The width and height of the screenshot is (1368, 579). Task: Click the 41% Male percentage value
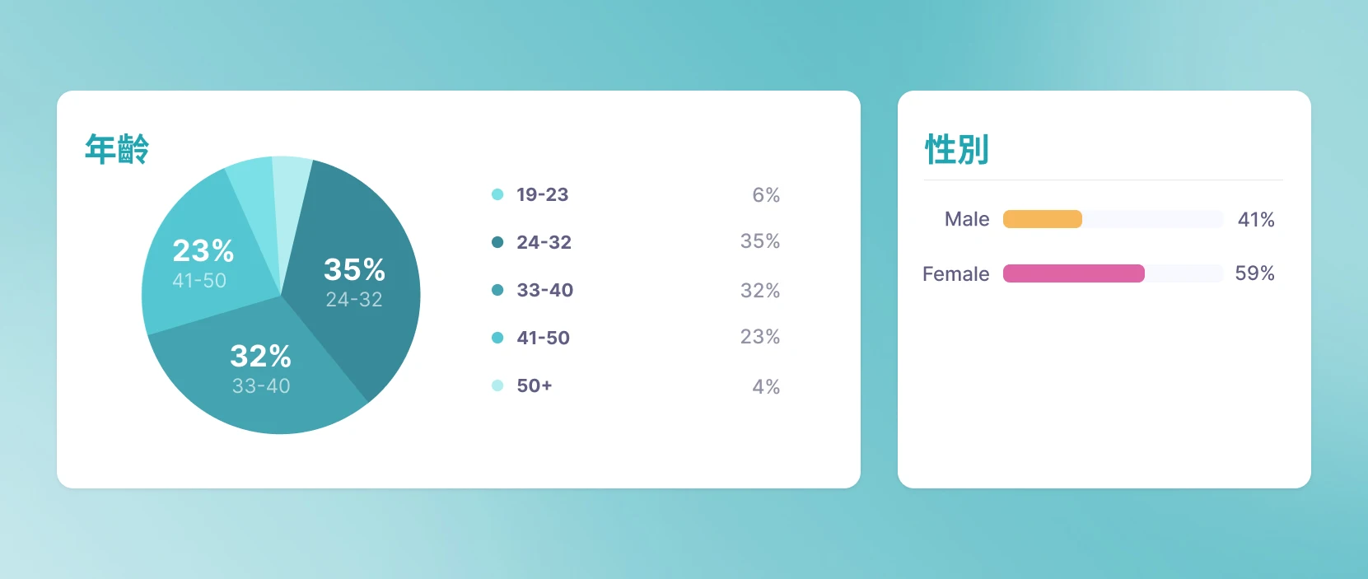tap(1256, 219)
